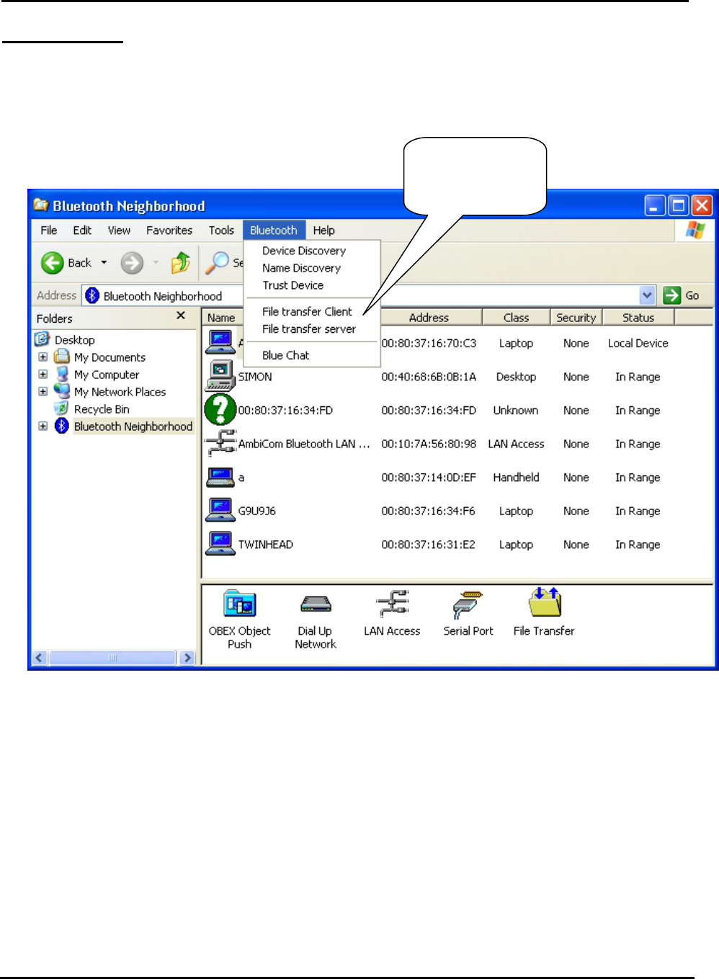The height and width of the screenshot is (979, 719).
Task: Select the unknown device question mark icon
Action: (x=220, y=410)
